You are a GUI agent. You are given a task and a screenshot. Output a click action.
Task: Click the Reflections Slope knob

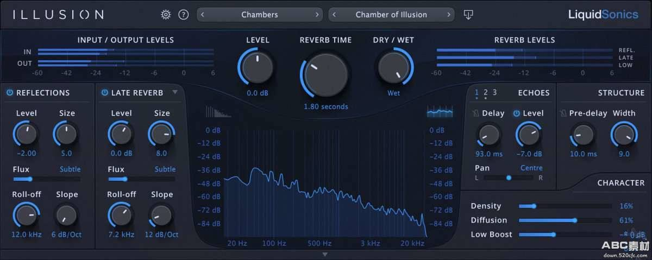pyautogui.click(x=67, y=215)
